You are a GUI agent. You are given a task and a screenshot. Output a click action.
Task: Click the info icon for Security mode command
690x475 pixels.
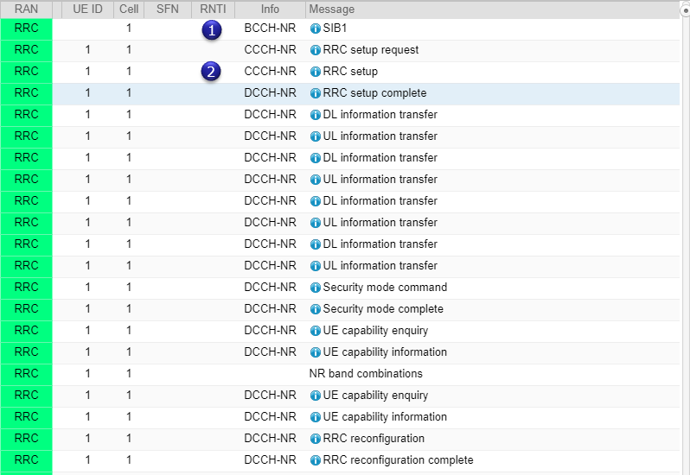click(315, 288)
